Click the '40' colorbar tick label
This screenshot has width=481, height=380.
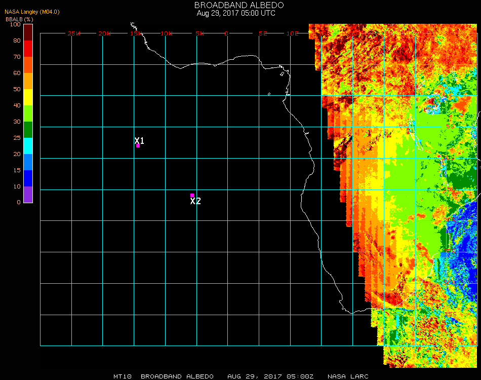[x=17, y=105]
